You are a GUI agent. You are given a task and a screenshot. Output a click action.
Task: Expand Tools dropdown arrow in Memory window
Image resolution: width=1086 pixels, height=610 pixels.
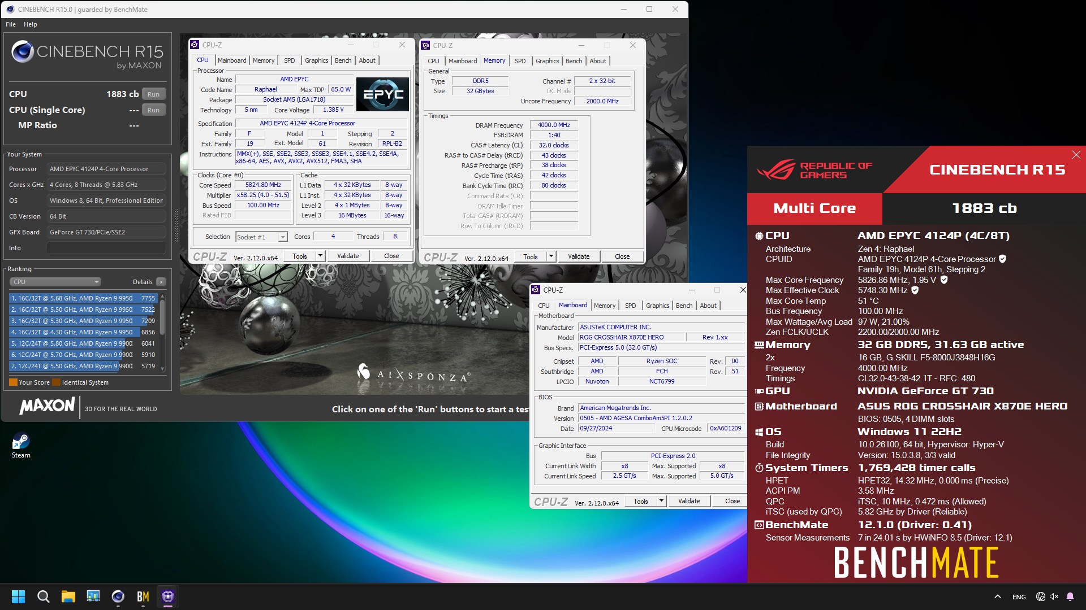[551, 256]
